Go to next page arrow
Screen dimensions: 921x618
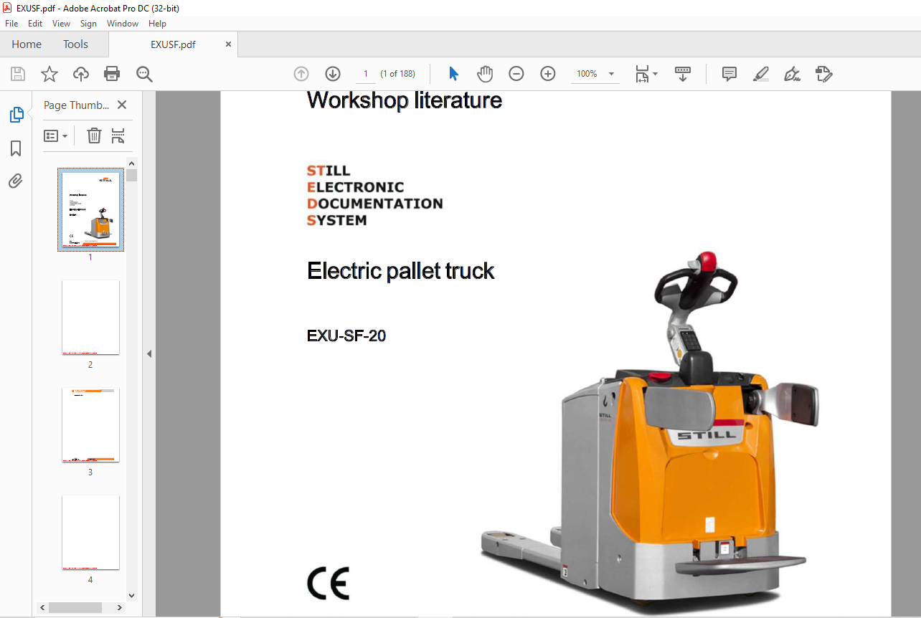tap(333, 74)
